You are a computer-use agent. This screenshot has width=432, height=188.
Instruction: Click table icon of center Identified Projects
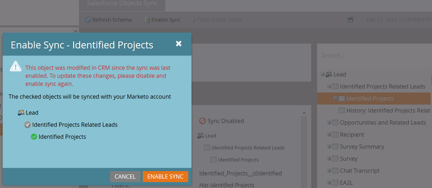[213, 159]
